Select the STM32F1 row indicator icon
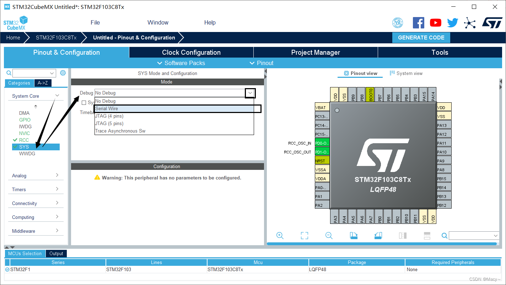The width and height of the screenshot is (506, 285). (7, 269)
